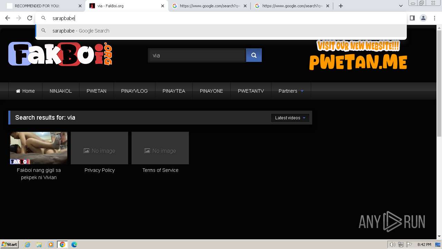Reload the current page
The image size is (442, 249).
30,18
